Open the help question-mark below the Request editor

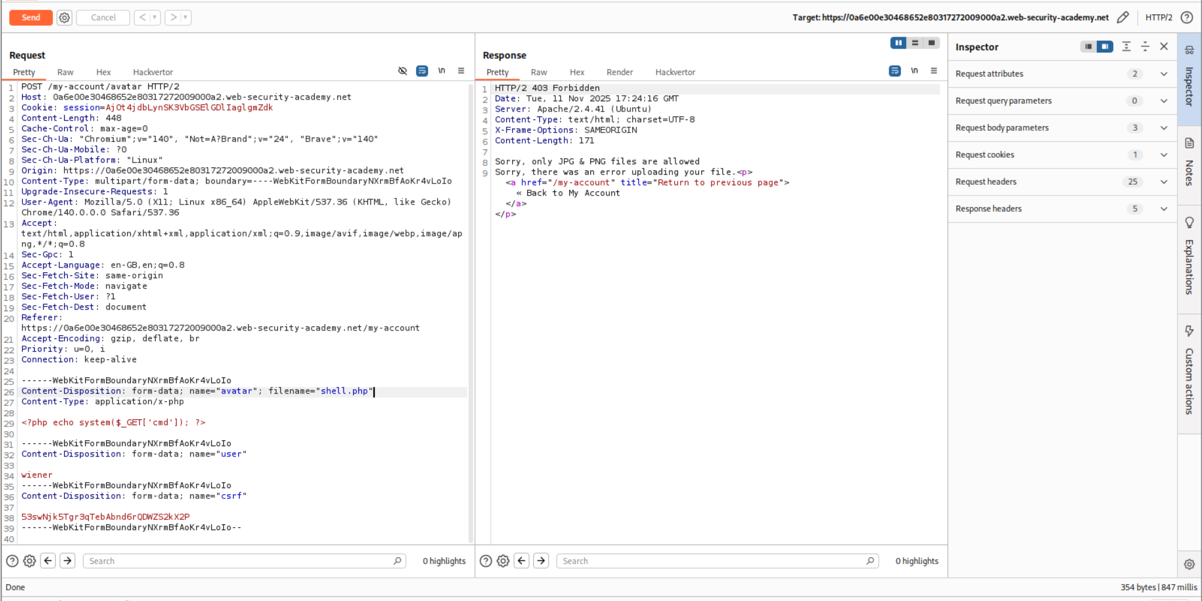point(11,561)
